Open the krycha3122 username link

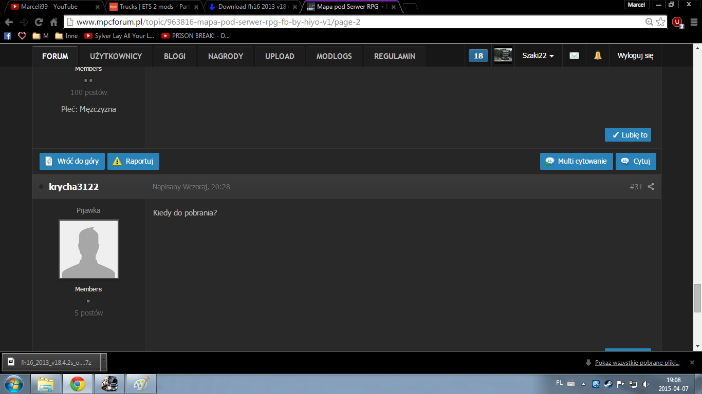73,187
